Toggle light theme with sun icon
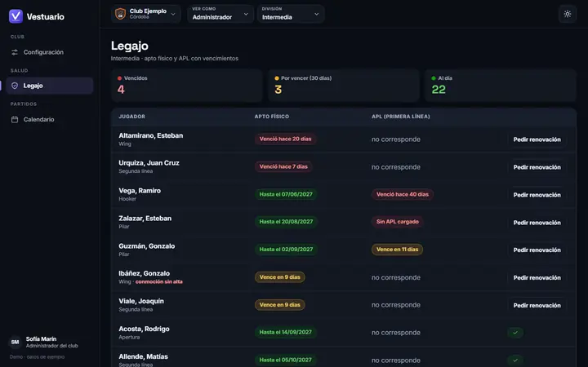The height and width of the screenshot is (367, 588). [568, 14]
